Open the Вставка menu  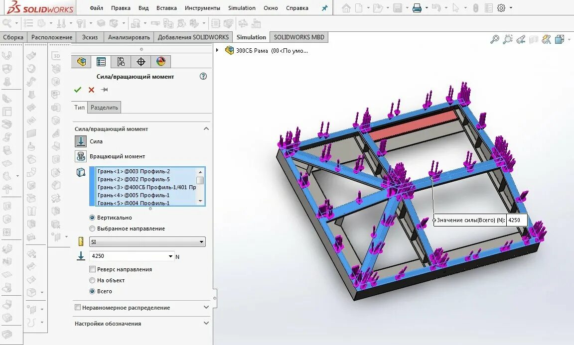(166, 7)
